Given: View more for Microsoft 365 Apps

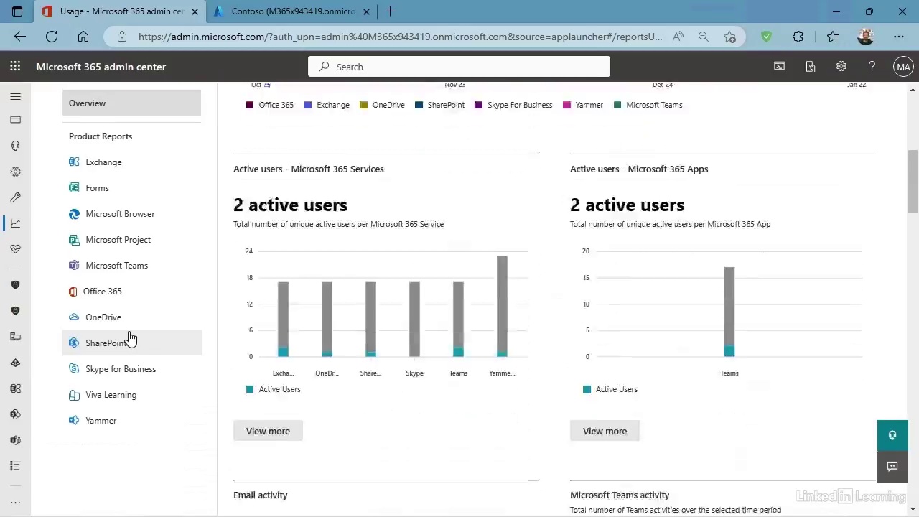Looking at the screenshot, I should tap(605, 431).
